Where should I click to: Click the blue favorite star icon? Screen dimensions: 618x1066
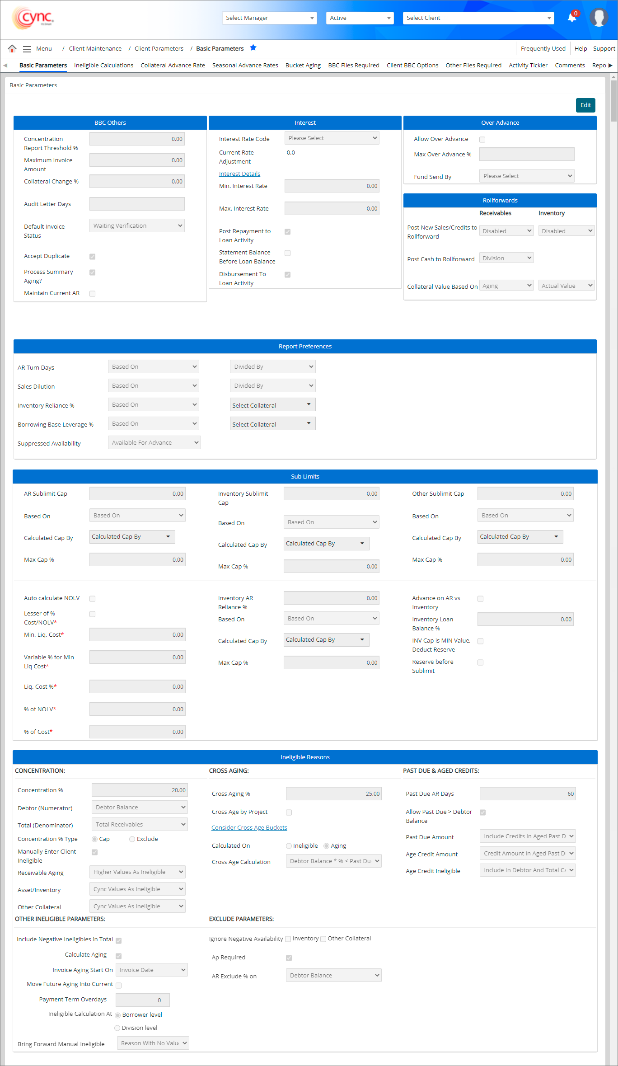pyautogui.click(x=253, y=48)
